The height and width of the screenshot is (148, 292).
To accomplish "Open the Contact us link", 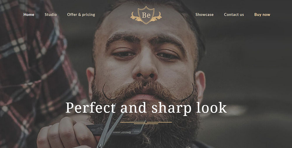I will click(234, 15).
